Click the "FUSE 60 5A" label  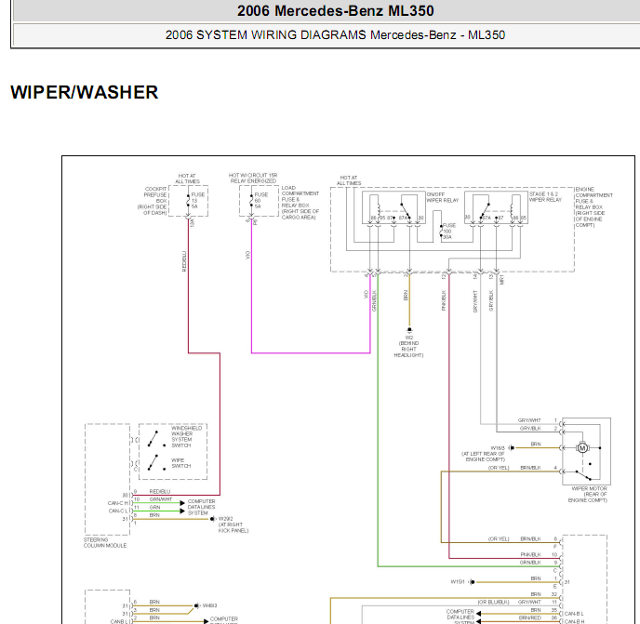click(x=260, y=200)
